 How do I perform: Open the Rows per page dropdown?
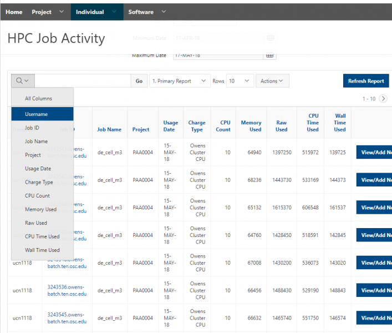pyautogui.click(x=240, y=81)
